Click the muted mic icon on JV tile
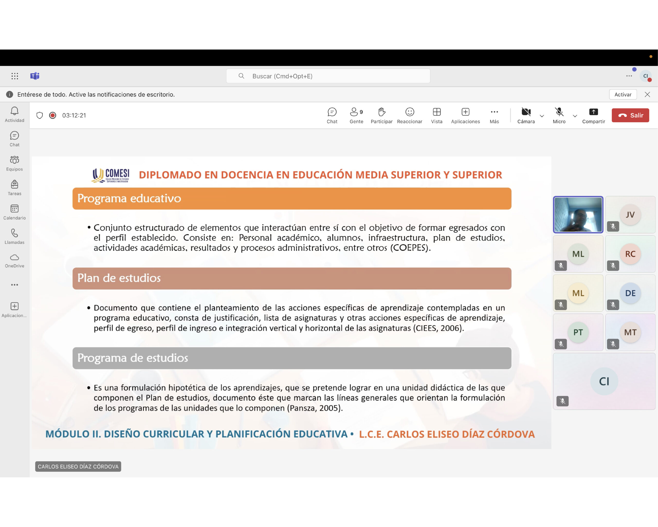Image resolution: width=658 pixels, height=527 pixels. click(613, 226)
